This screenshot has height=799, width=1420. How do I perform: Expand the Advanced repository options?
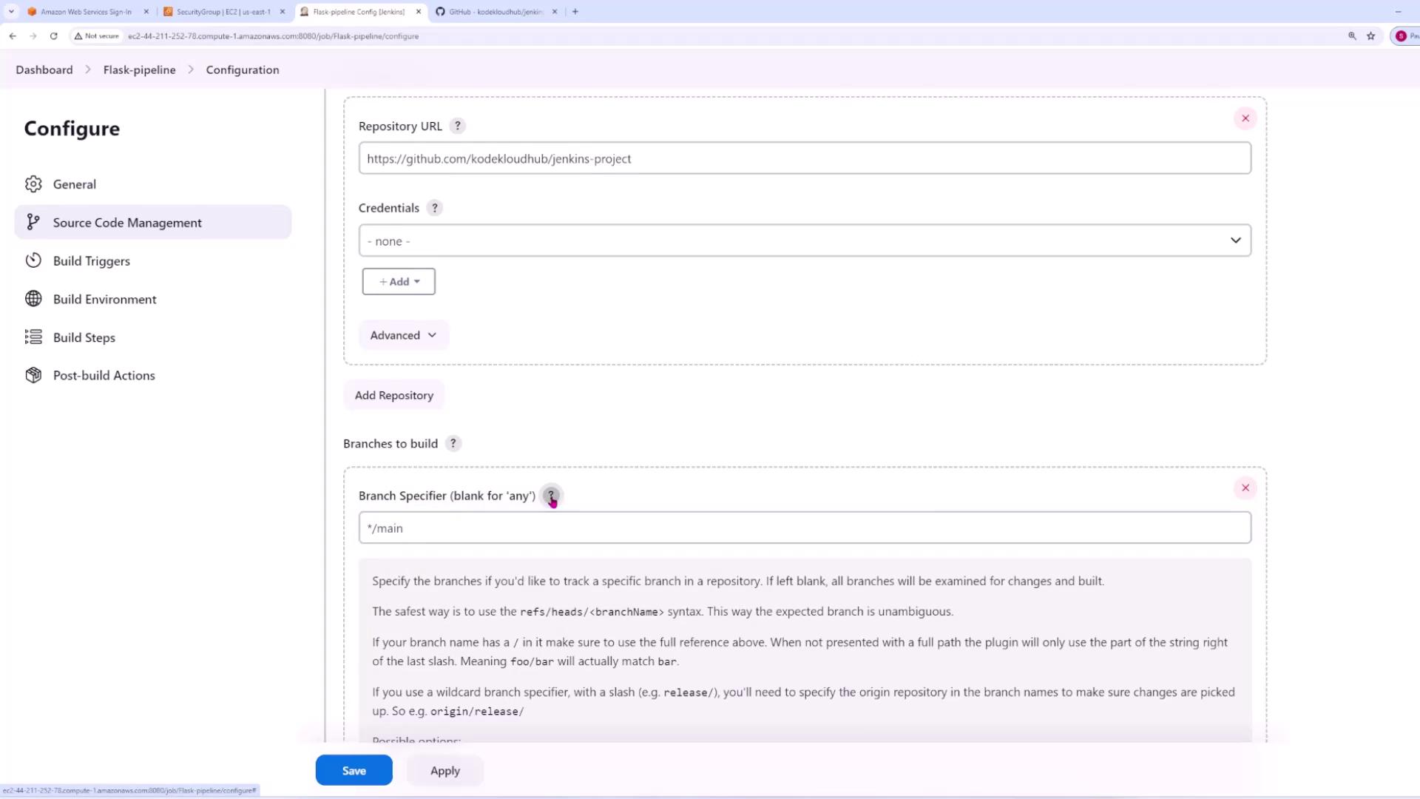click(x=403, y=335)
